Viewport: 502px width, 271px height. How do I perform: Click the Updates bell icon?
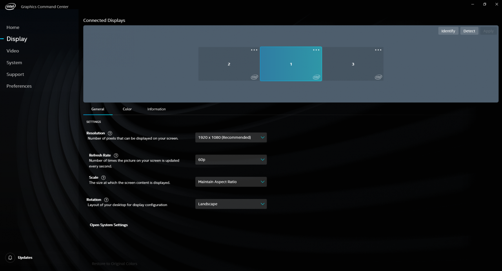10,258
